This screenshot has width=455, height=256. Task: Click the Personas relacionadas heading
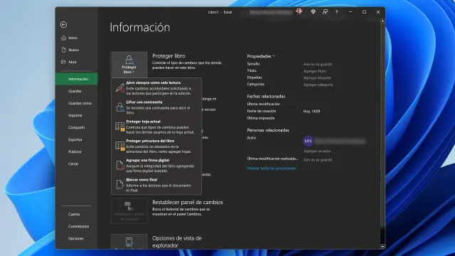pyautogui.click(x=268, y=130)
